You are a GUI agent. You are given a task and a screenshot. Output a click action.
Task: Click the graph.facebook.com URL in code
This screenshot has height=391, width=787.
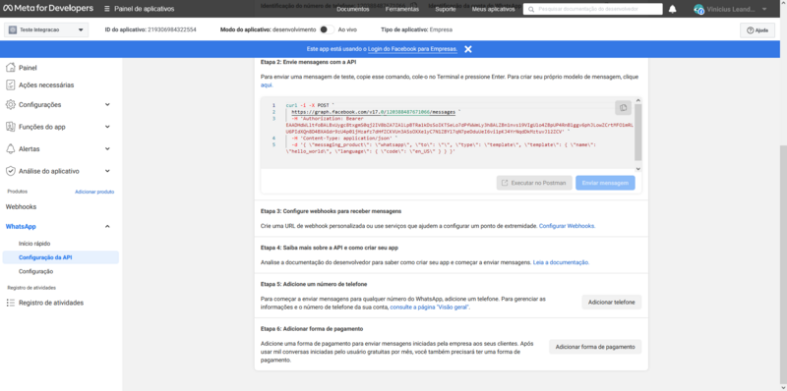coord(374,112)
